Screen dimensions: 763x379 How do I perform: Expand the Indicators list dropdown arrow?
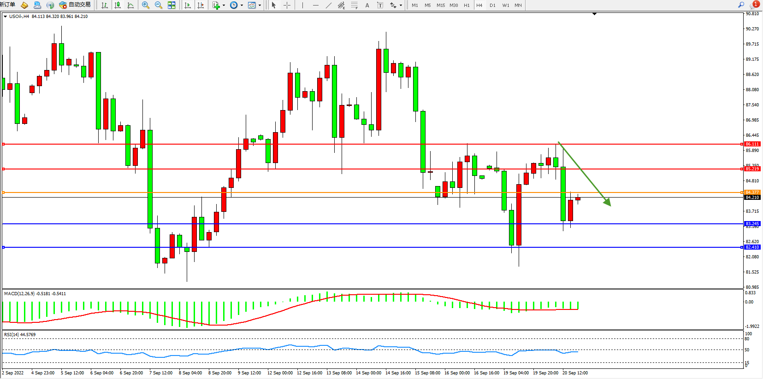[224, 6]
